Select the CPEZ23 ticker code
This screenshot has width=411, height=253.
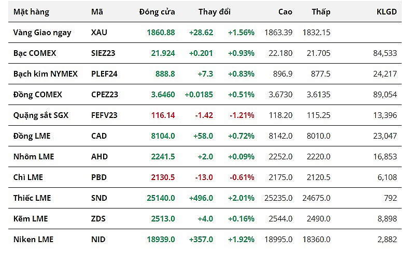point(105,94)
